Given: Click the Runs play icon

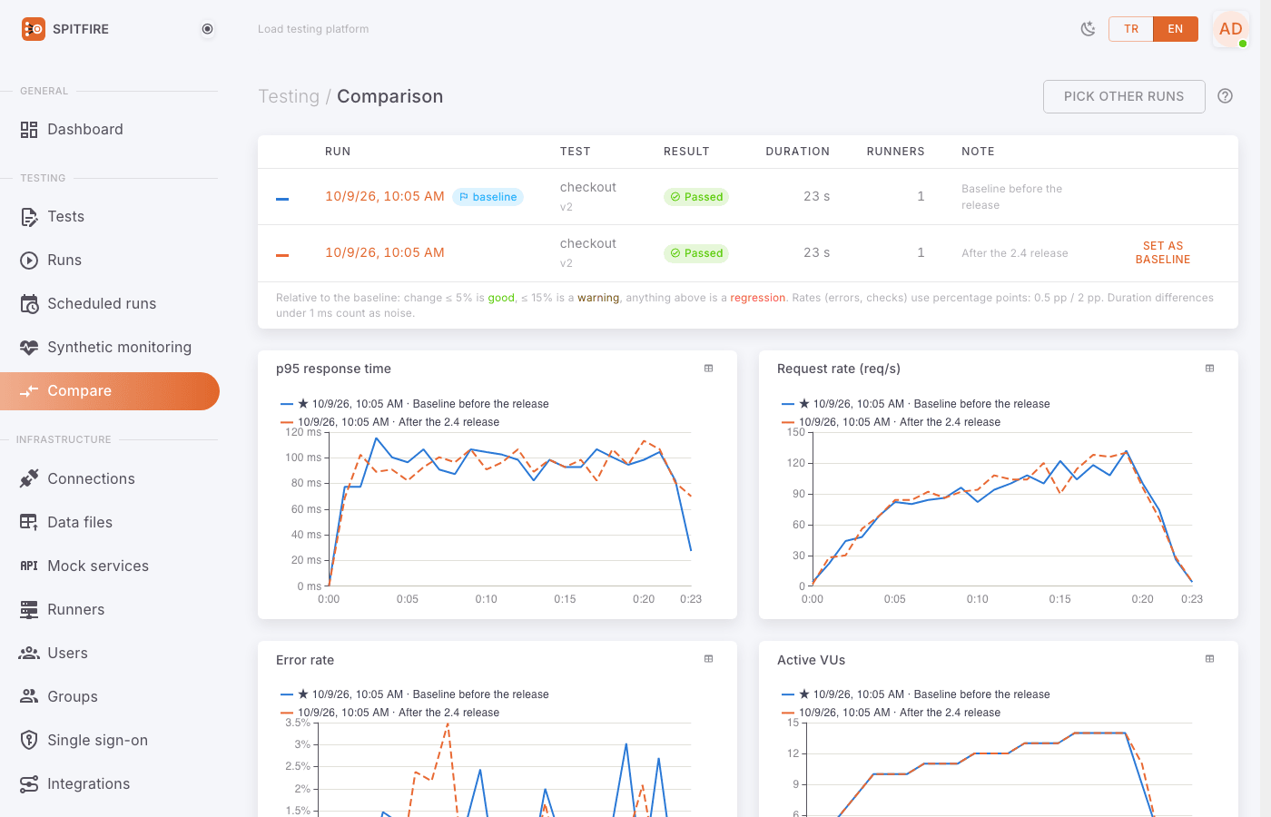Looking at the screenshot, I should pyautogui.click(x=29, y=261).
